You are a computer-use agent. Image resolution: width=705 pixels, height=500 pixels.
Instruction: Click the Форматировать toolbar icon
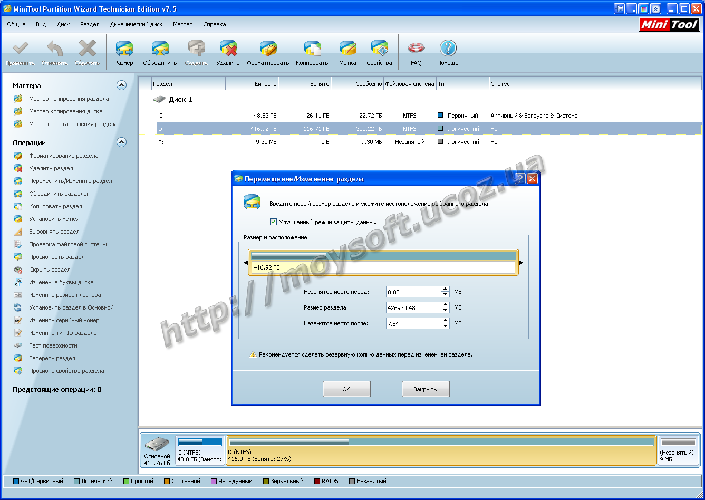[x=268, y=49]
